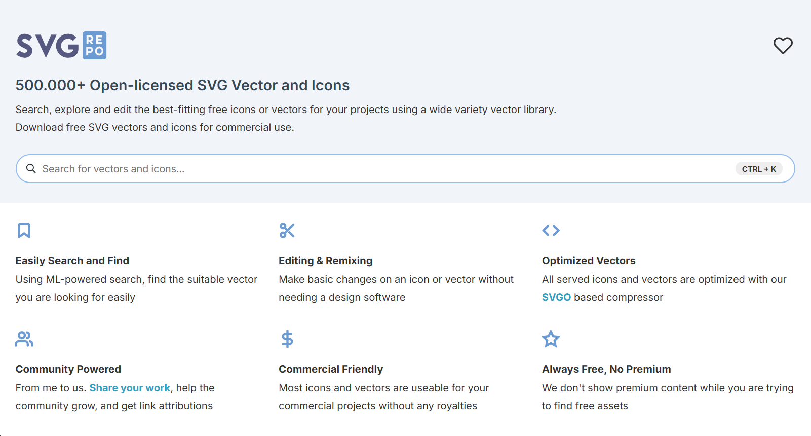
Task: Click the Commercial Friendly heading
Action: pos(331,369)
